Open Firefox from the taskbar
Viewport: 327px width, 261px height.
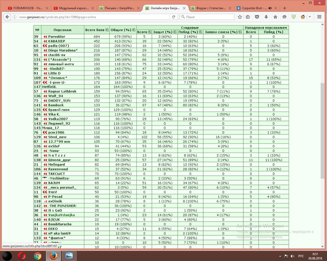tap(53, 256)
